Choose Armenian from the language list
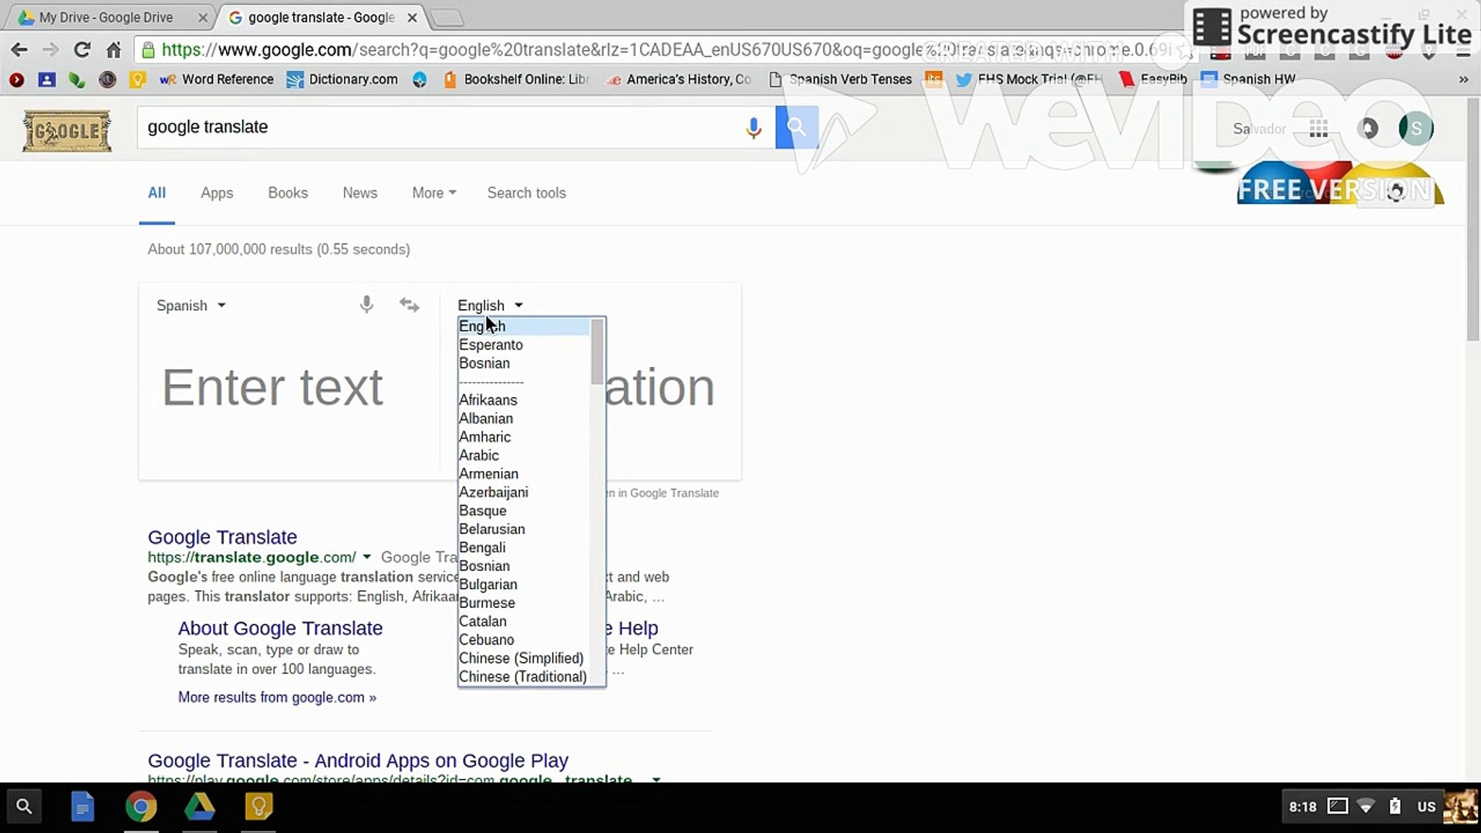Viewport: 1481px width, 833px height. [524, 474]
